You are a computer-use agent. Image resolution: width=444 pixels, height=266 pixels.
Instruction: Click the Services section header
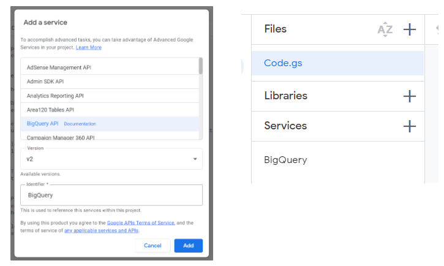[x=285, y=126]
